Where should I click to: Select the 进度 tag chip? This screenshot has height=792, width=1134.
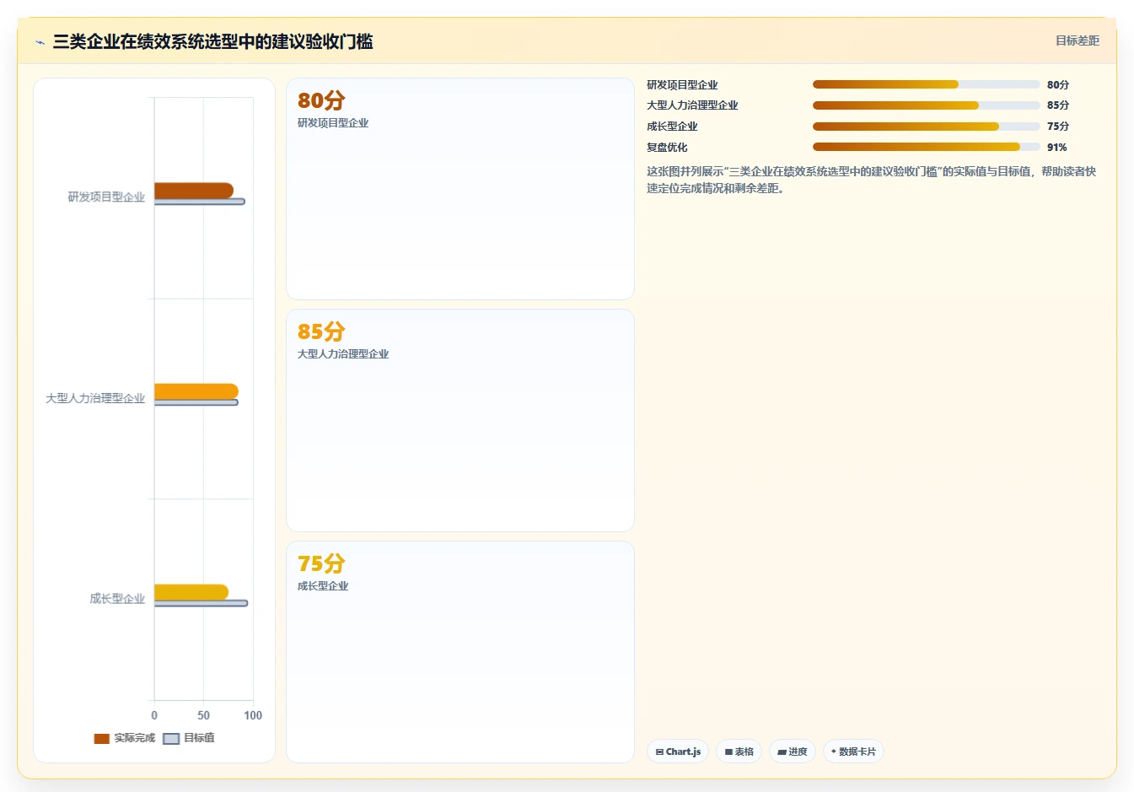pyautogui.click(x=793, y=752)
